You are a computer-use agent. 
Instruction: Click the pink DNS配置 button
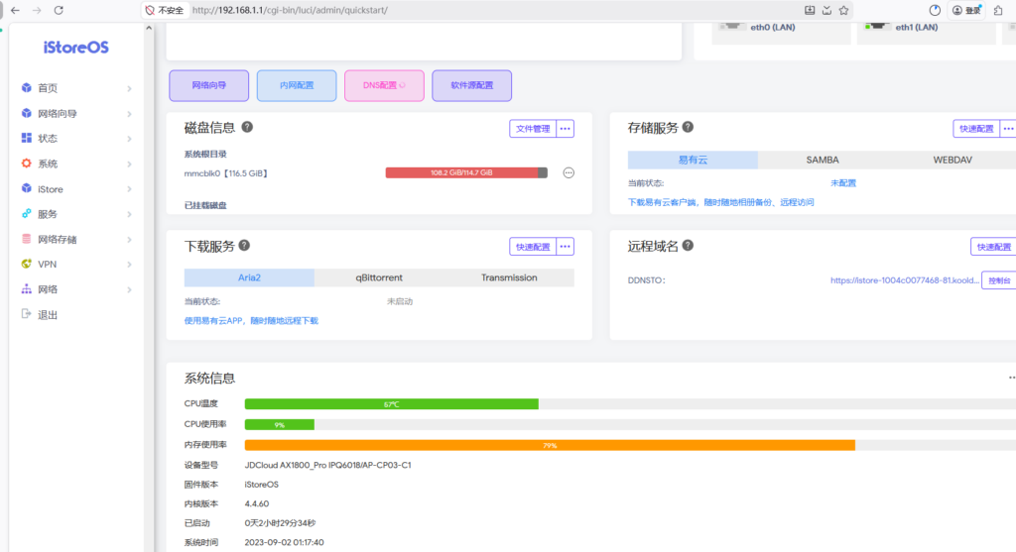click(384, 85)
